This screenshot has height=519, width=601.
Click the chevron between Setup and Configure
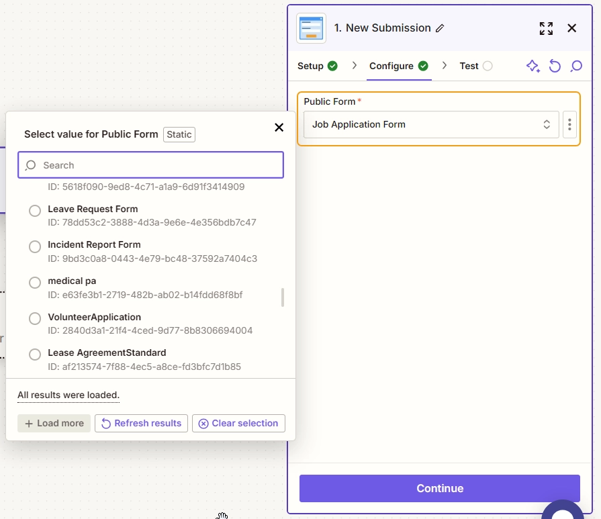click(355, 66)
